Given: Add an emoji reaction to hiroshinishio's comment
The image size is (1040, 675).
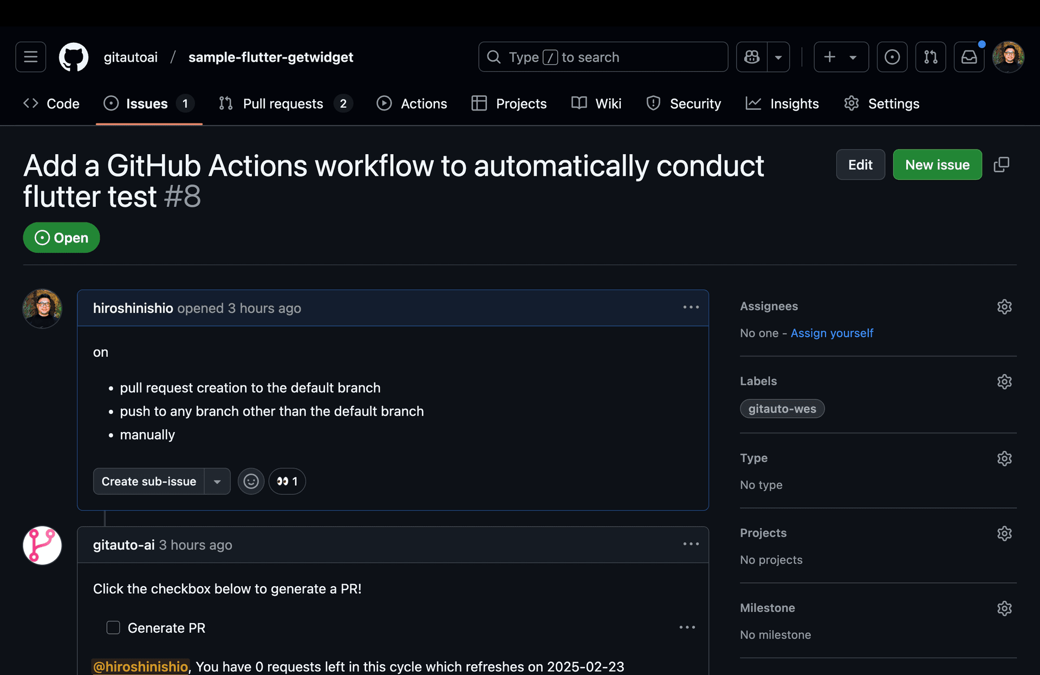Looking at the screenshot, I should (251, 481).
